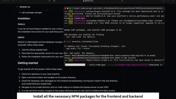Viewport: 176px width, 99px height.
Task: Open README.md outline menu icon
Action: point(17,7)
